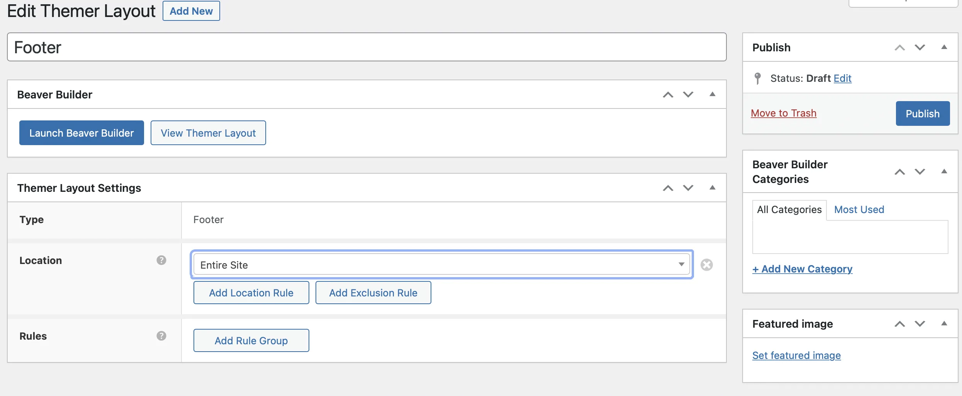This screenshot has height=396, width=962.
Task: Click Add Rule Group button
Action: pyautogui.click(x=251, y=340)
